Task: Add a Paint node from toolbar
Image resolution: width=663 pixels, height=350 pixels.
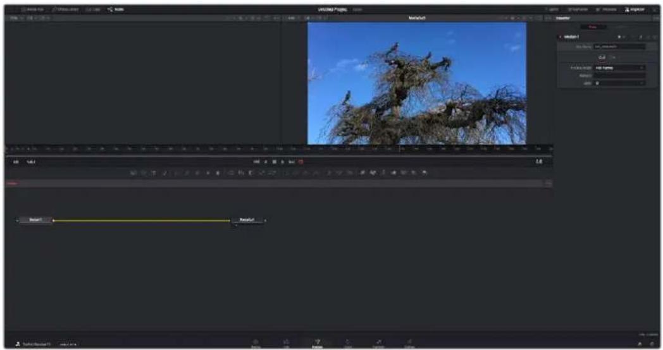Action: [x=165, y=172]
